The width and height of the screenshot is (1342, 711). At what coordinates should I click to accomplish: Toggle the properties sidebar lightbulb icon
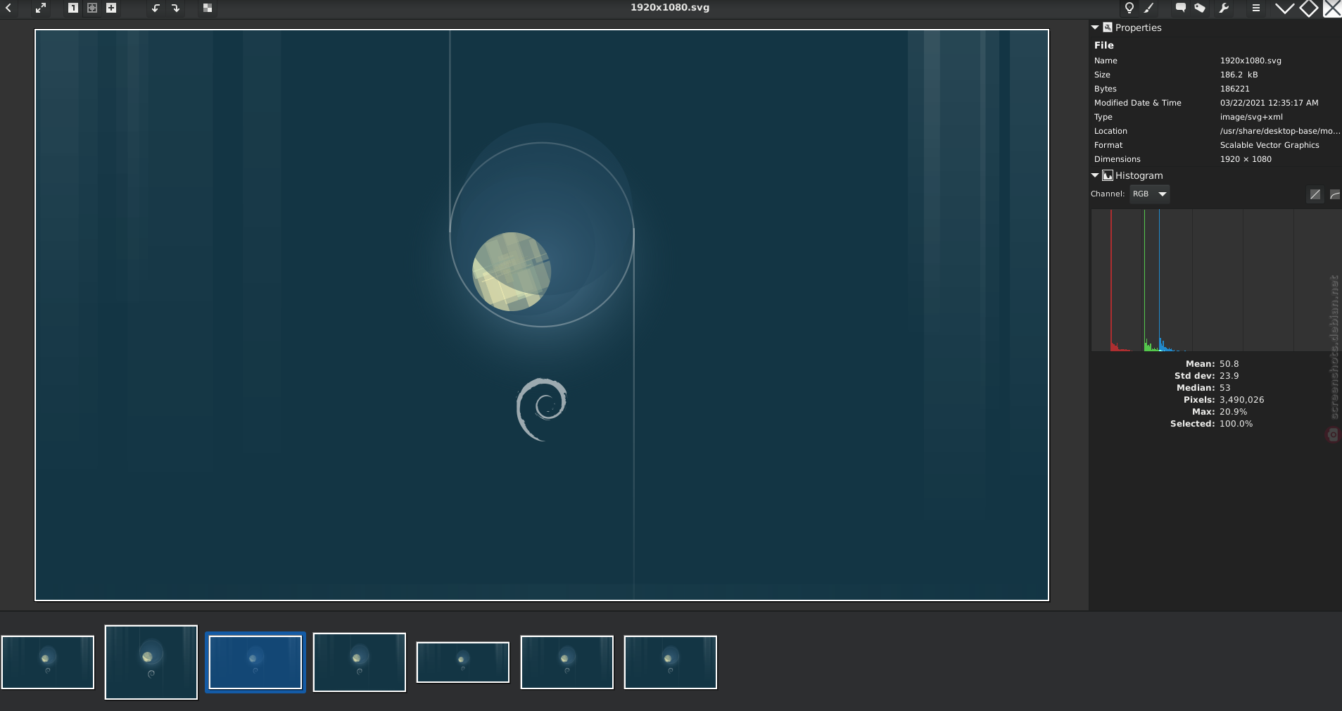point(1129,8)
